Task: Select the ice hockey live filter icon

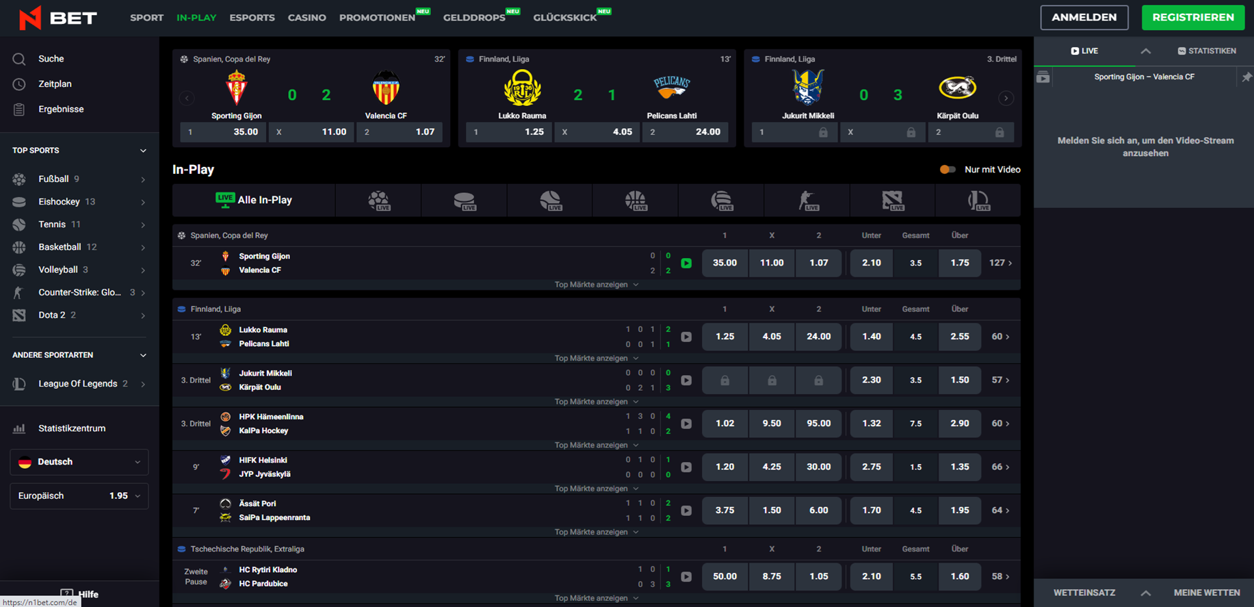Action: point(465,201)
